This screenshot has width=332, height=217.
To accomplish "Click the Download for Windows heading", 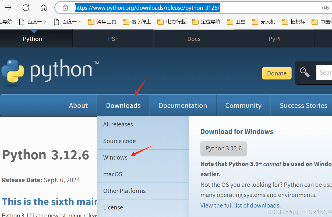I will 237,132.
